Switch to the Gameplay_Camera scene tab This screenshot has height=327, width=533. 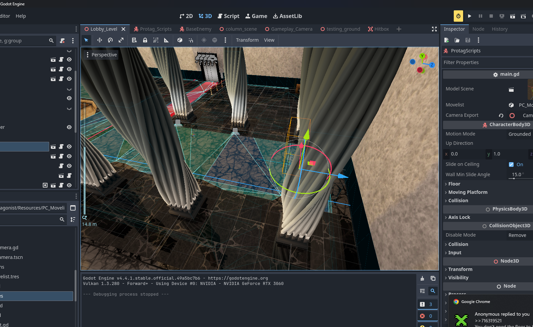point(289,29)
